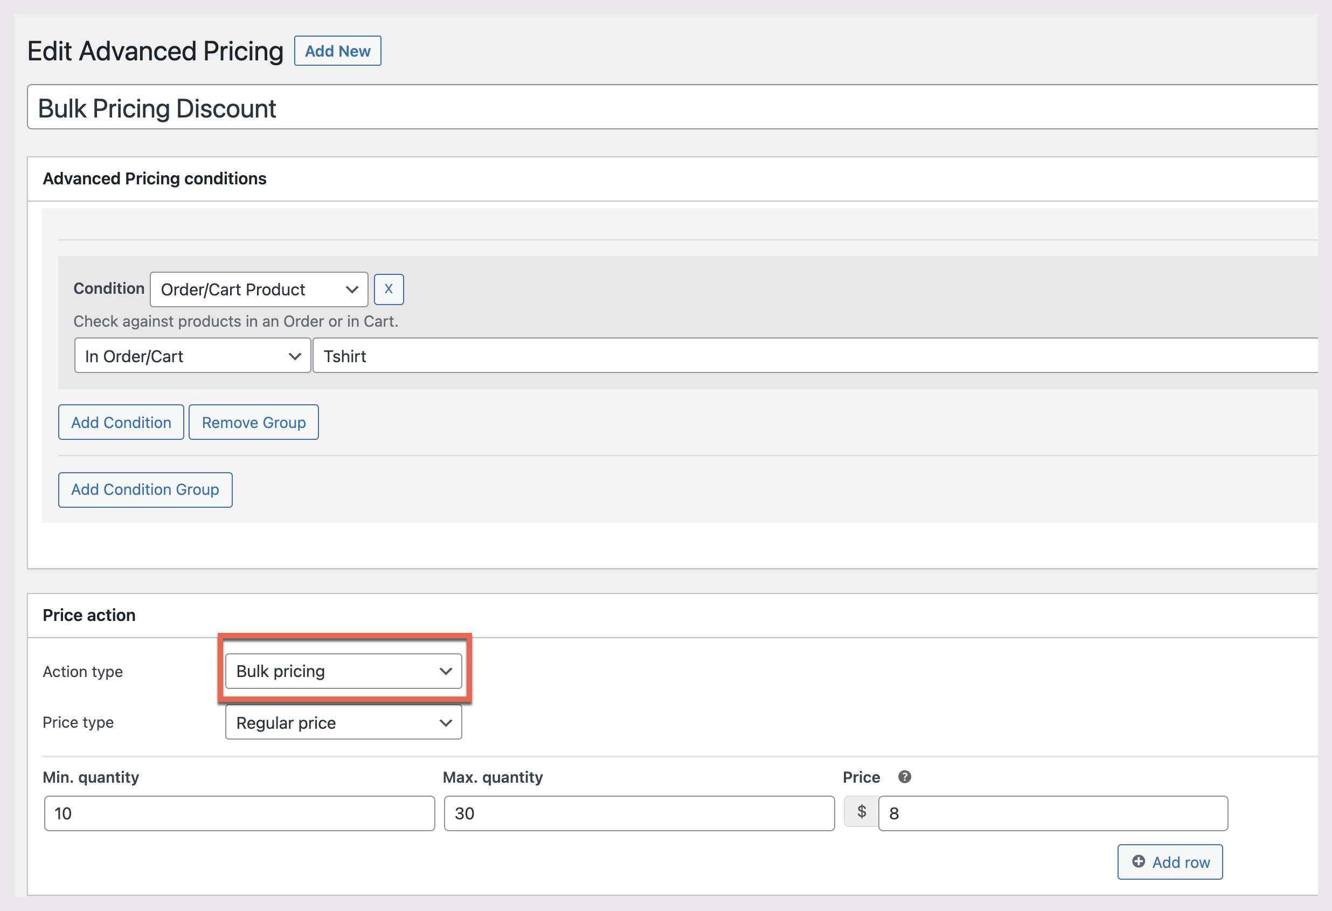The image size is (1332, 911).
Task: Click the Add row button
Action: coord(1169,862)
